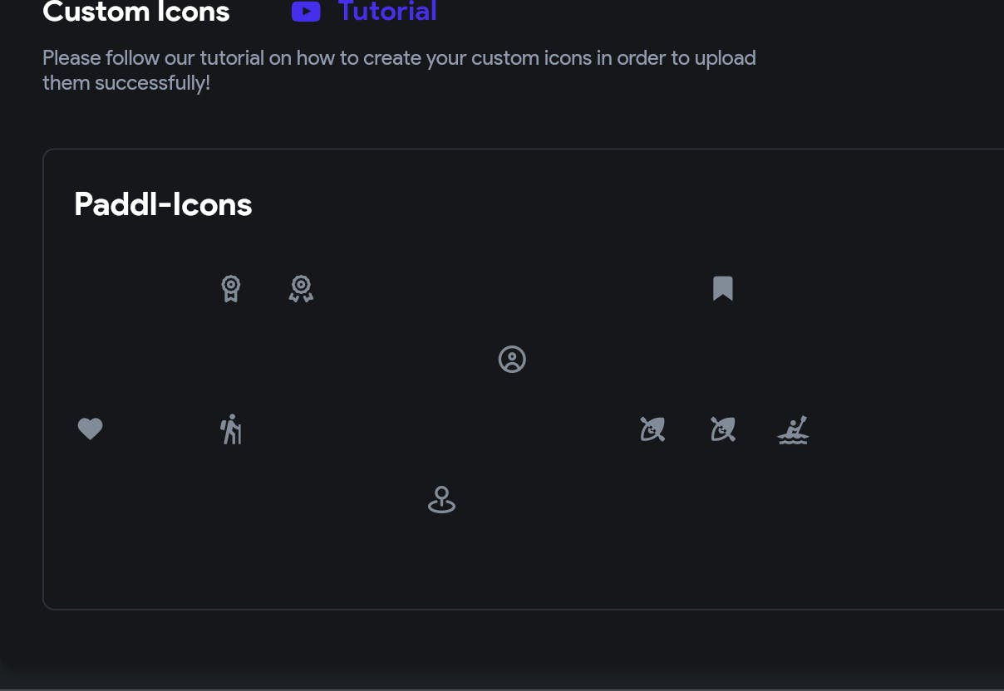Pick the heart icon
1004x691 pixels.
(90, 429)
